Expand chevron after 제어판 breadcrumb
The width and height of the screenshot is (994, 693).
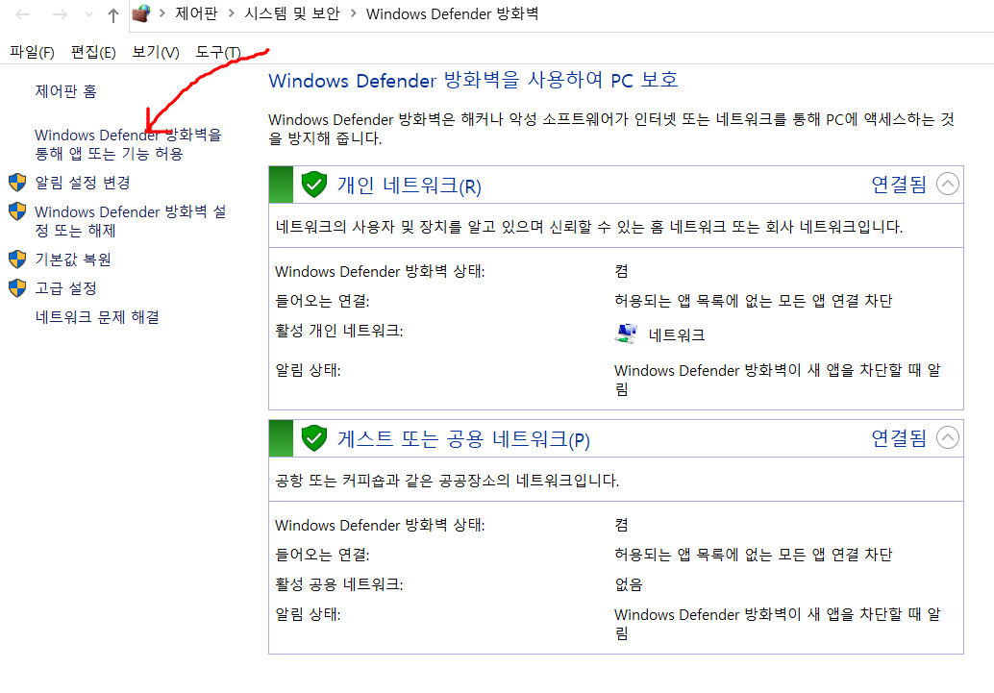pos(232,13)
